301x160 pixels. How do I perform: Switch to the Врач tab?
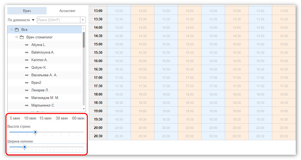tap(27, 11)
